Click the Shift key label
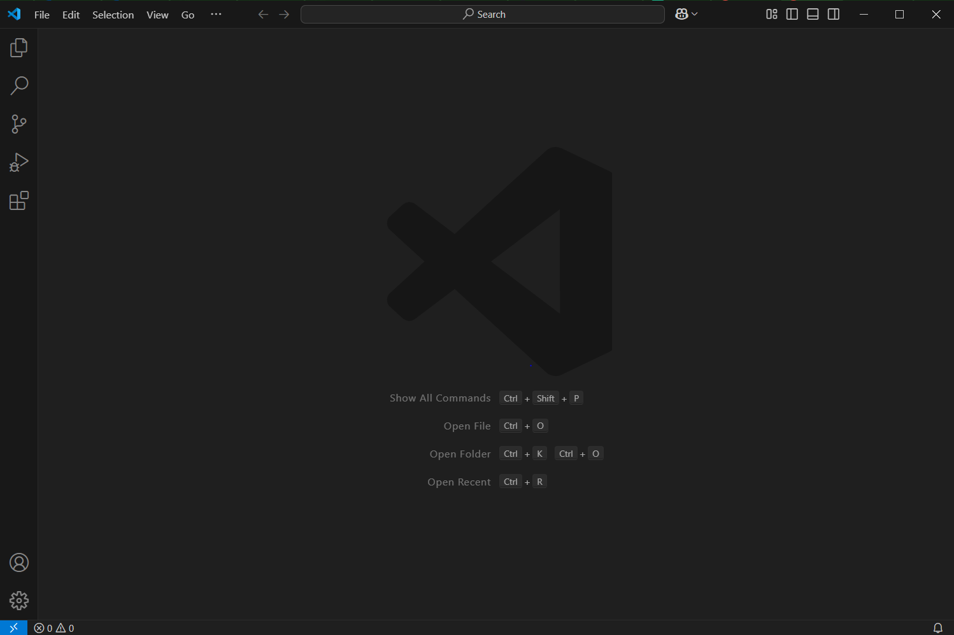The width and height of the screenshot is (954, 635). [x=546, y=398]
